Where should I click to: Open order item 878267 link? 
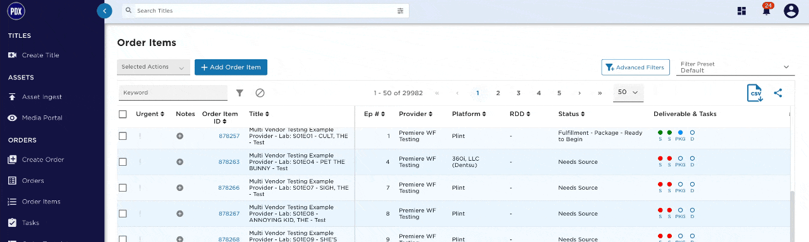229,214
